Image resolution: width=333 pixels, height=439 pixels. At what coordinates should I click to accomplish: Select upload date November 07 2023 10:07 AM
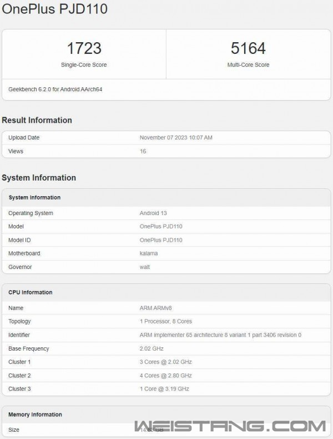coord(176,137)
